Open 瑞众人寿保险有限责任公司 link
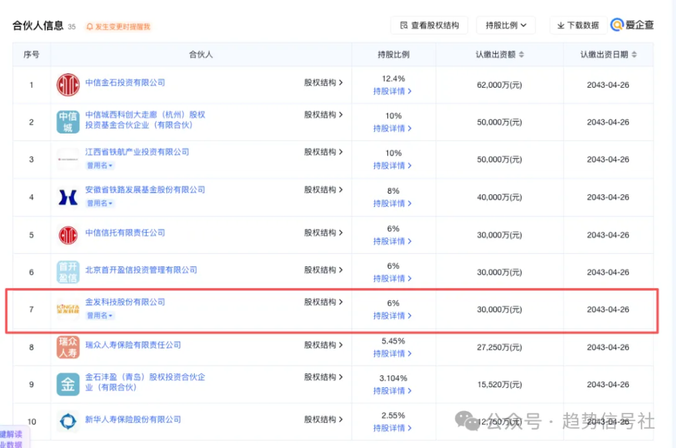 pyautogui.click(x=133, y=345)
